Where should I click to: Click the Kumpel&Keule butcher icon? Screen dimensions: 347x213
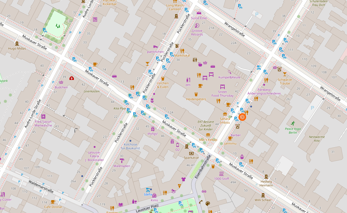pos(229,72)
